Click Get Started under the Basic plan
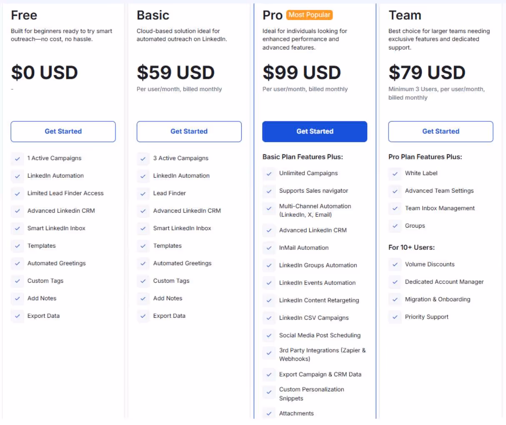 (189, 131)
